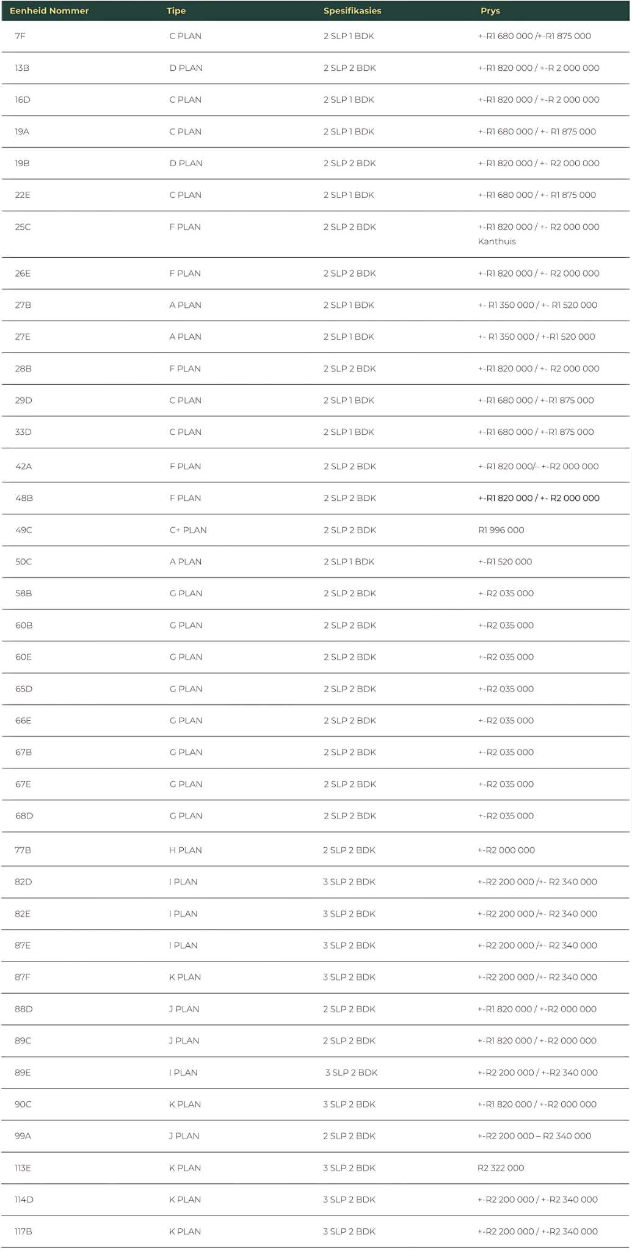
Task: Click the +-R2 000 000 price for unit 77B
Action: click(x=506, y=850)
